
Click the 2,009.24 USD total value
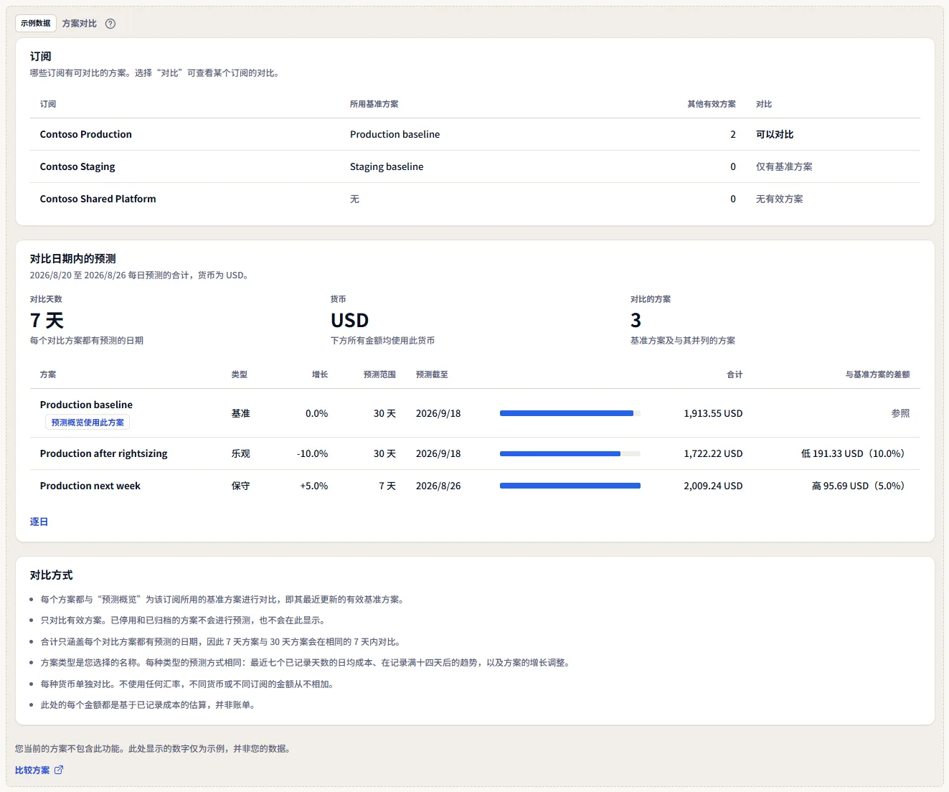pos(713,486)
